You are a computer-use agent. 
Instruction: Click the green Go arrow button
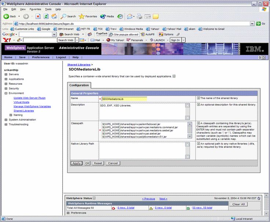[x=258, y=23]
